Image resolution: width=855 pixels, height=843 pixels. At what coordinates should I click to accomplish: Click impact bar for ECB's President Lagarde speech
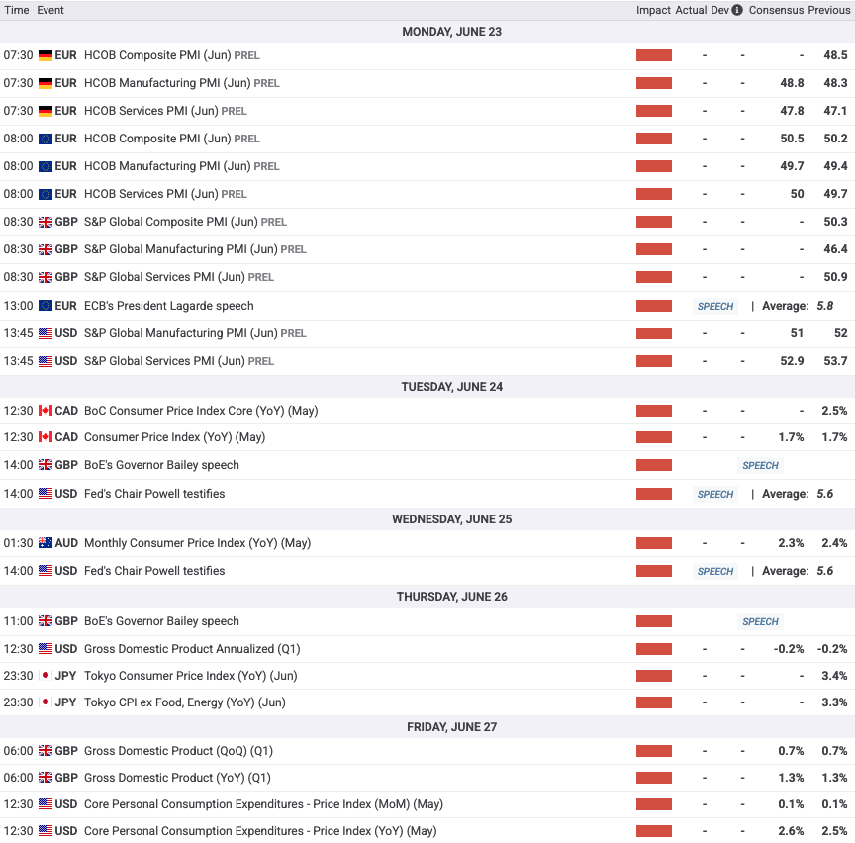(654, 306)
